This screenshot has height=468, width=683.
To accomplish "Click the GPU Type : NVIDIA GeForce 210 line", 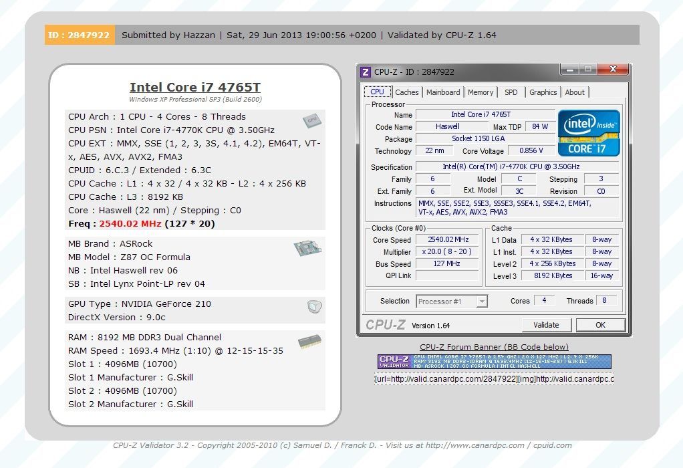I will [140, 304].
